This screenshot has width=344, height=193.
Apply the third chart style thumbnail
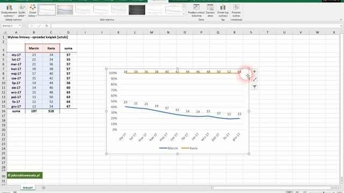83,10
